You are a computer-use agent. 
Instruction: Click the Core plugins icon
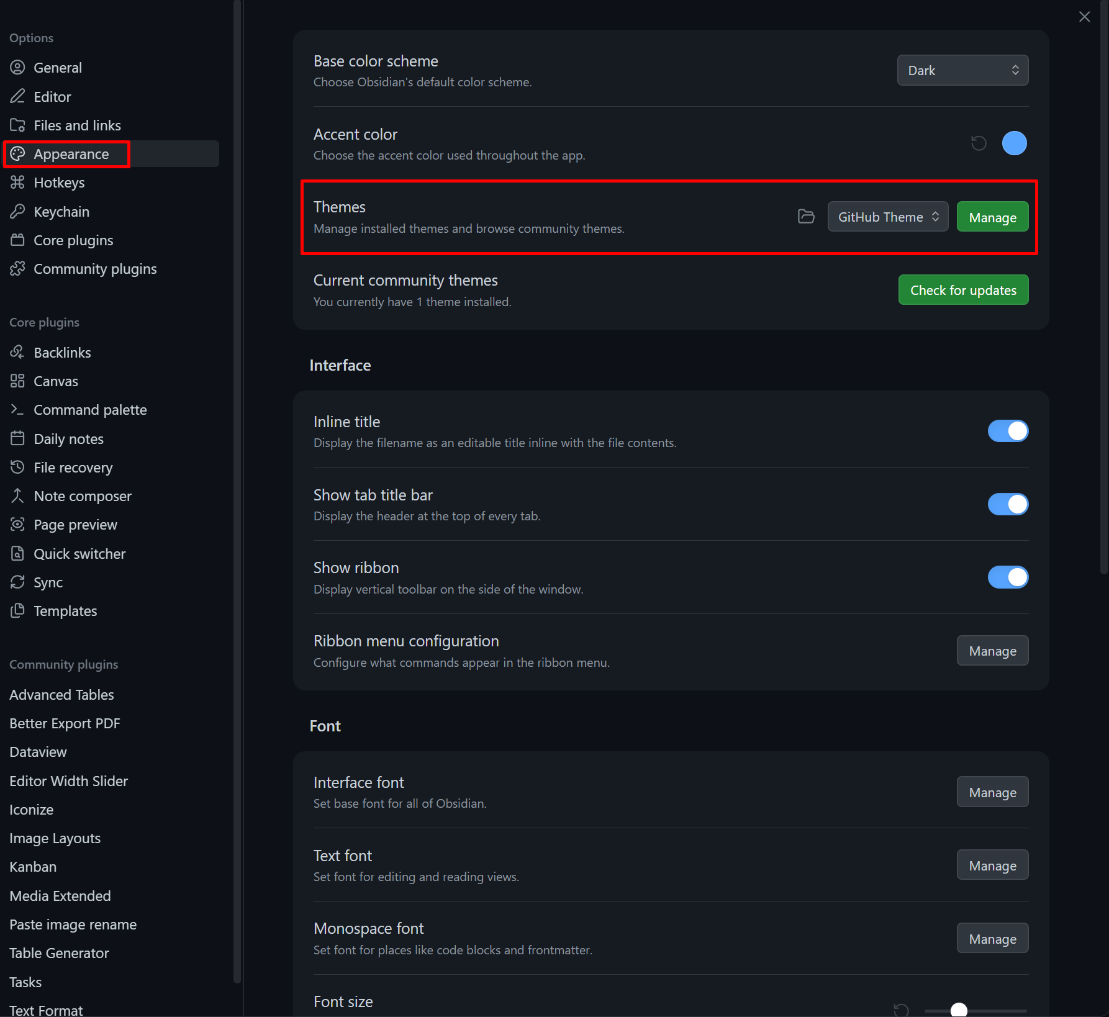pyautogui.click(x=17, y=240)
